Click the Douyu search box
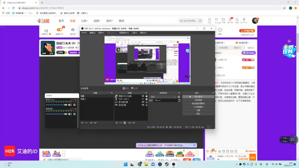 [188, 21]
